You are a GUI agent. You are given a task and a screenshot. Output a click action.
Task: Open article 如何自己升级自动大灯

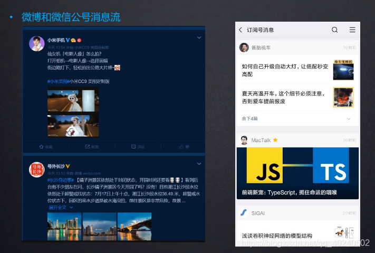pos(285,70)
